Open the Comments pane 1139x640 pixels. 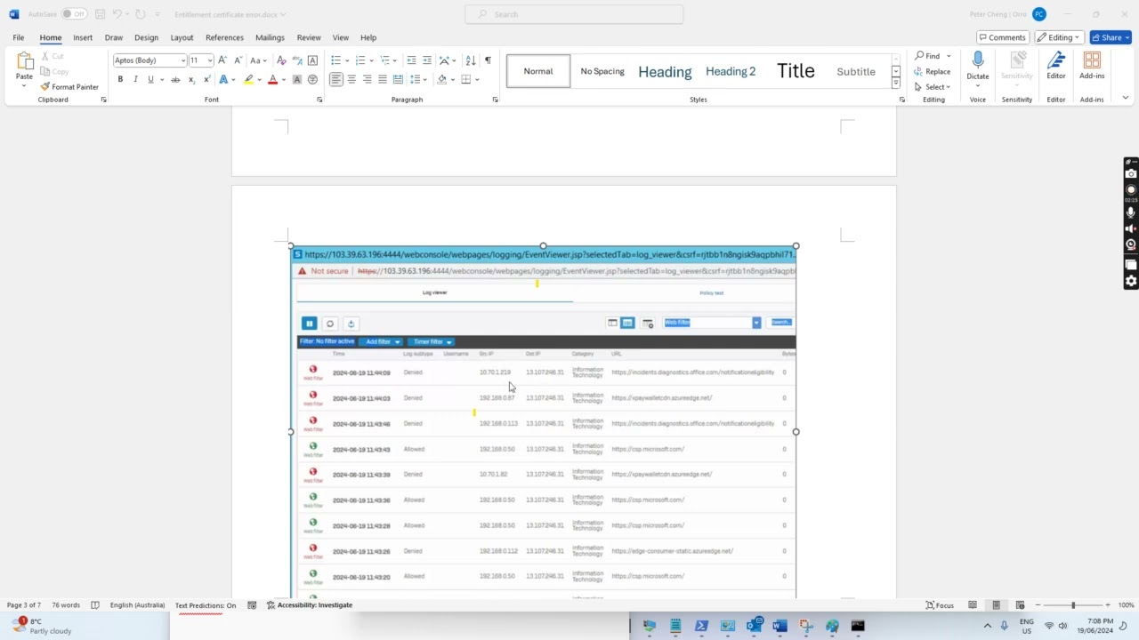1002,37
